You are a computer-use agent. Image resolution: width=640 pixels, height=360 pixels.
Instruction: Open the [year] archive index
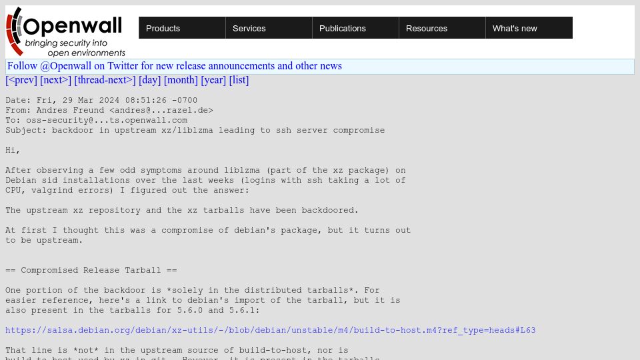(213, 80)
